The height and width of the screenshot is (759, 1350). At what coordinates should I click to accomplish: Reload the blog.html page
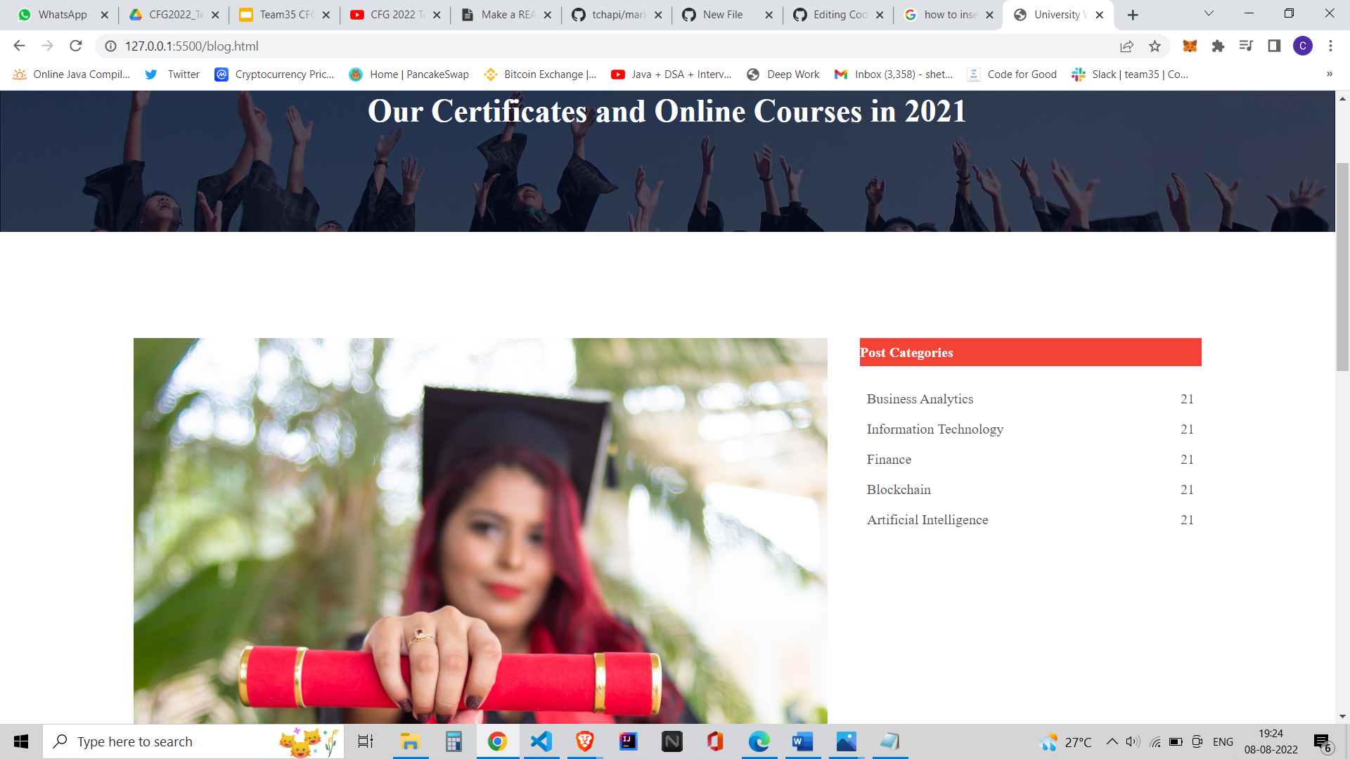76,46
